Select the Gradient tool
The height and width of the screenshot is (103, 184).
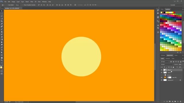tap(2, 39)
